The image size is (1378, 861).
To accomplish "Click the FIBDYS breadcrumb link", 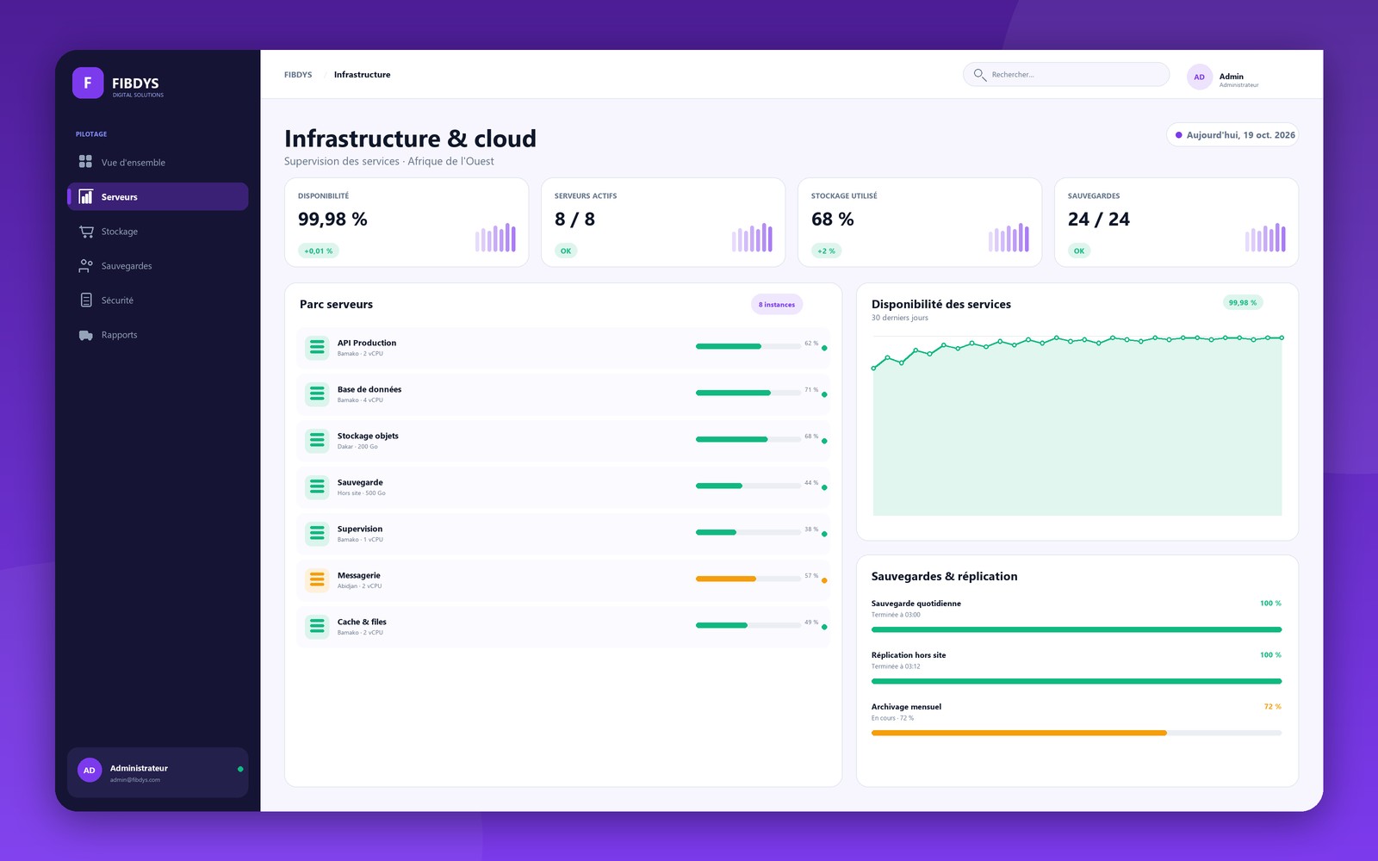I will click(x=298, y=75).
